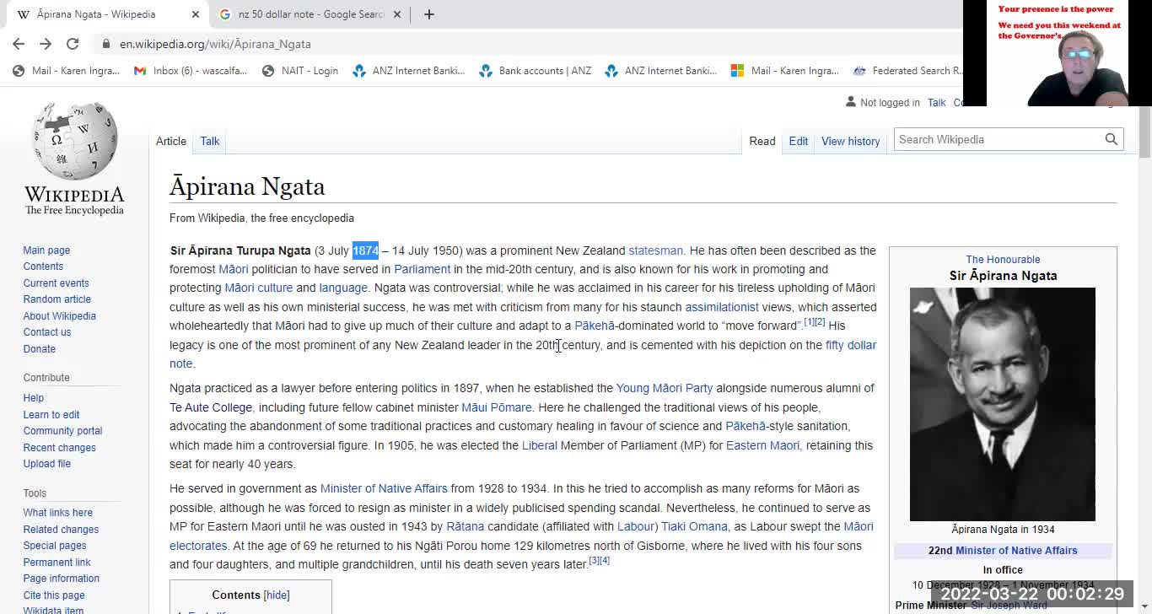Click the Talk link beside Not logged in
1152x614 pixels.
coord(937,103)
